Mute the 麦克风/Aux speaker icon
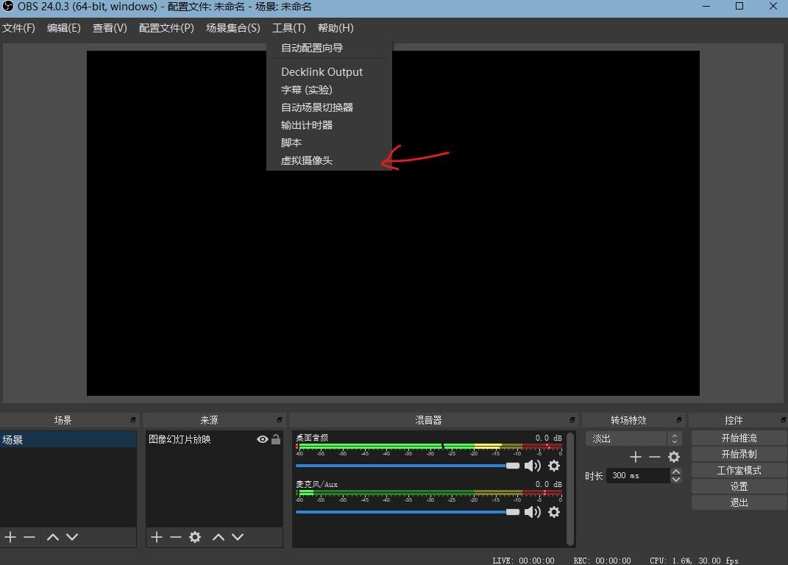Viewport: 788px width, 565px height. [532, 512]
